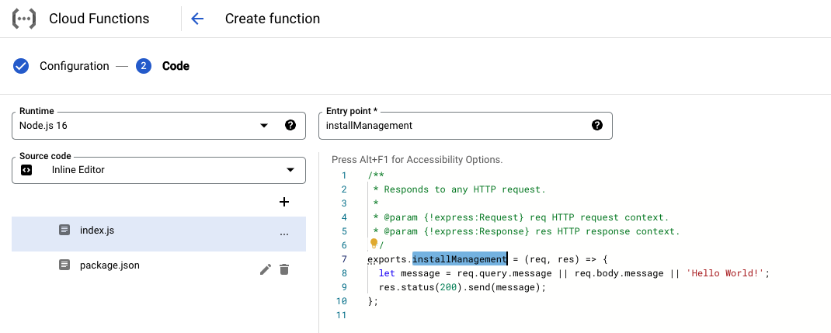The height and width of the screenshot is (333, 831).
Task: Click 'Responds to any HTTP request' comment
Action: pos(459,189)
